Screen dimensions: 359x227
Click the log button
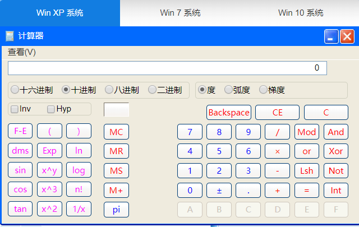click(x=79, y=170)
